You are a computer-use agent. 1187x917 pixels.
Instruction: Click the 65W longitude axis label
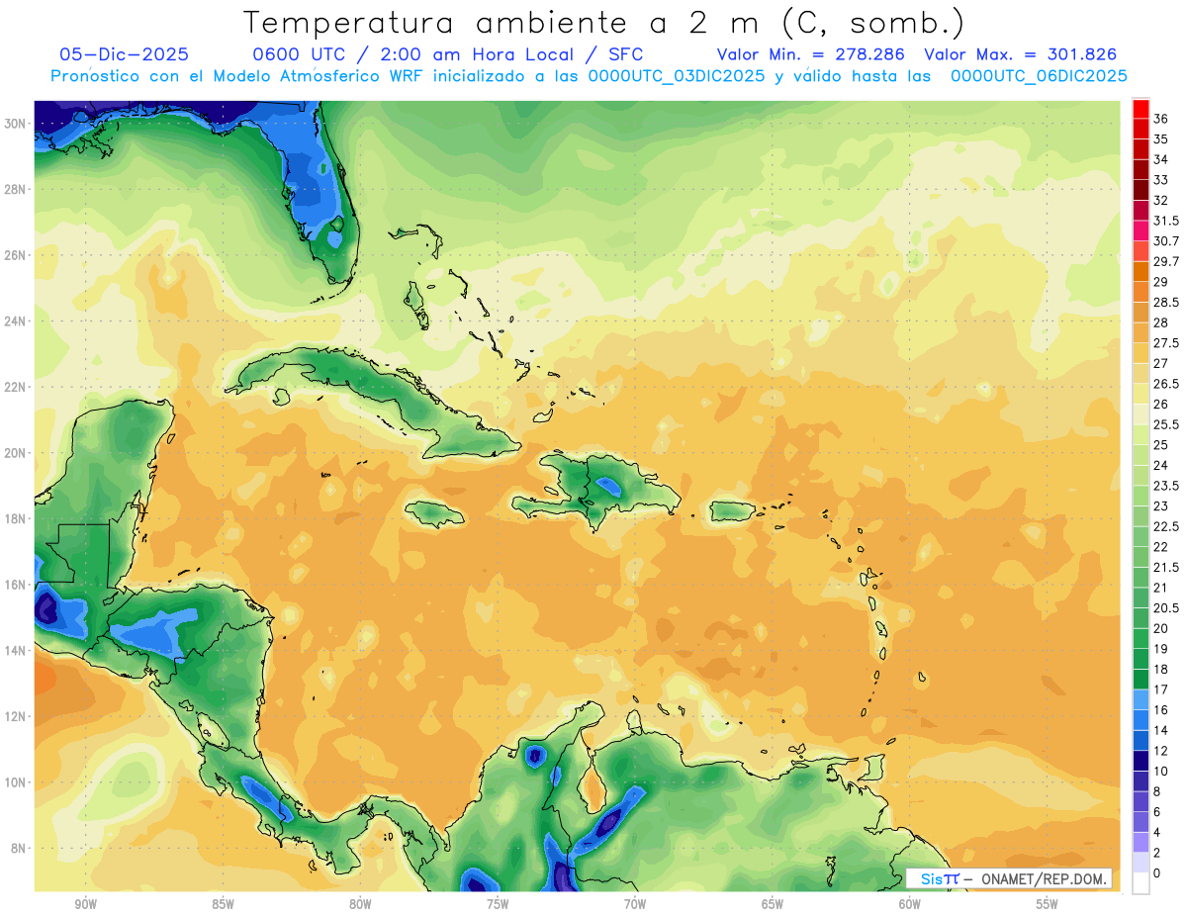(x=773, y=904)
